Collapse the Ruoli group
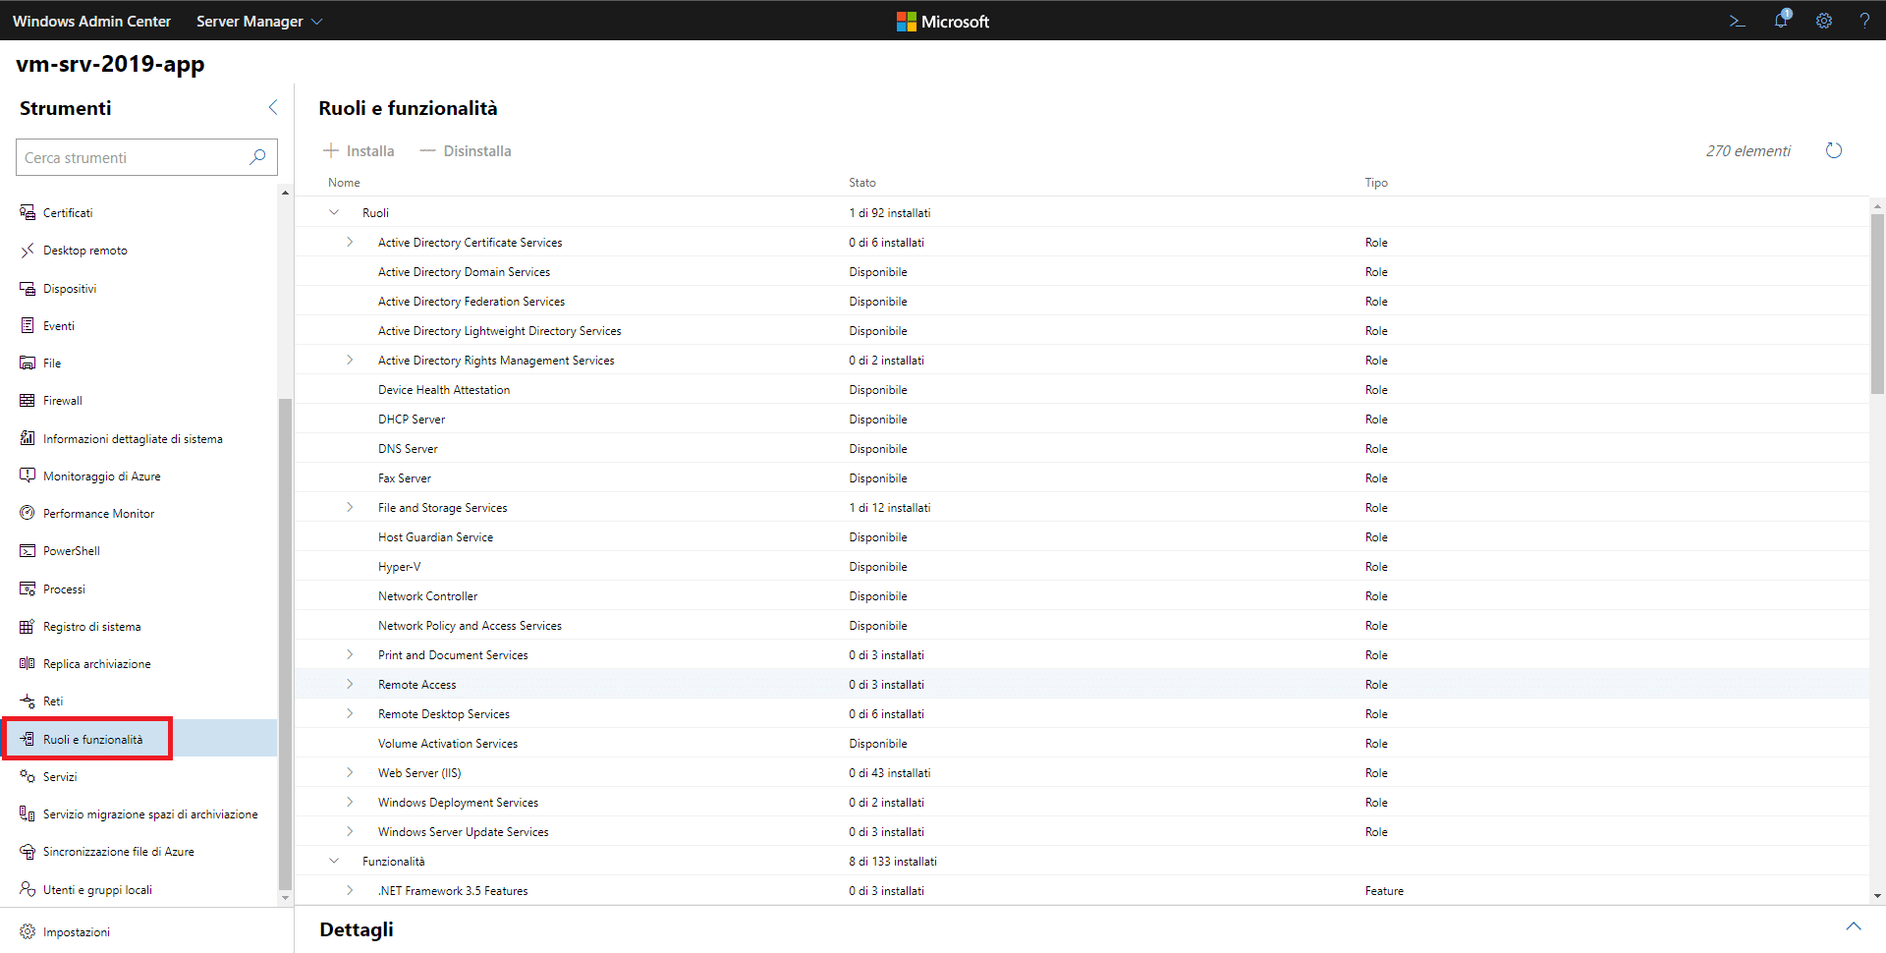This screenshot has width=1886, height=953. 334,212
